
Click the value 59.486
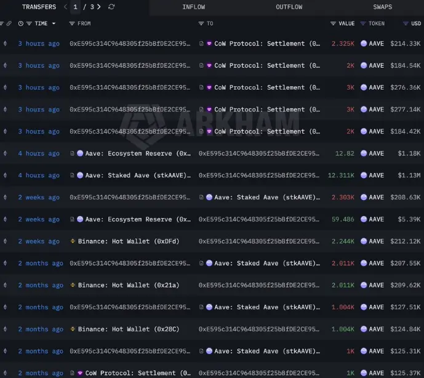343,219
